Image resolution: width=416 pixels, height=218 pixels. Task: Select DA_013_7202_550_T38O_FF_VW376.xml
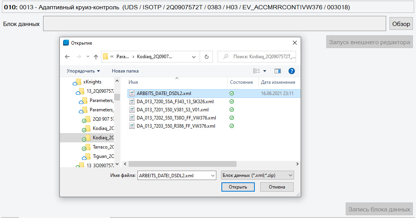click(x=176, y=118)
